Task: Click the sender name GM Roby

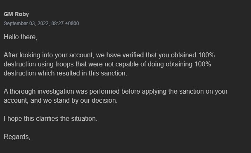Action: click(16, 14)
